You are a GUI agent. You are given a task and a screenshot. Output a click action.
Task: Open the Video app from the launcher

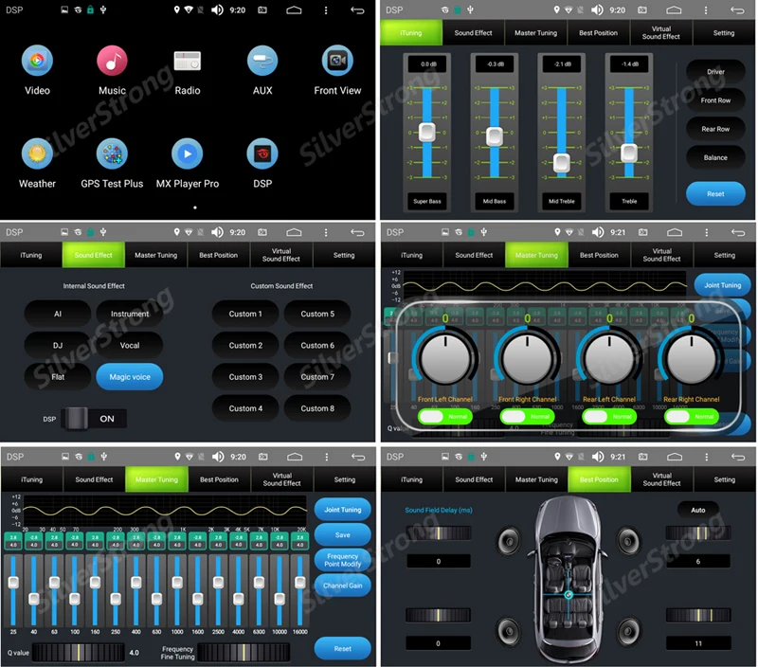pos(37,61)
